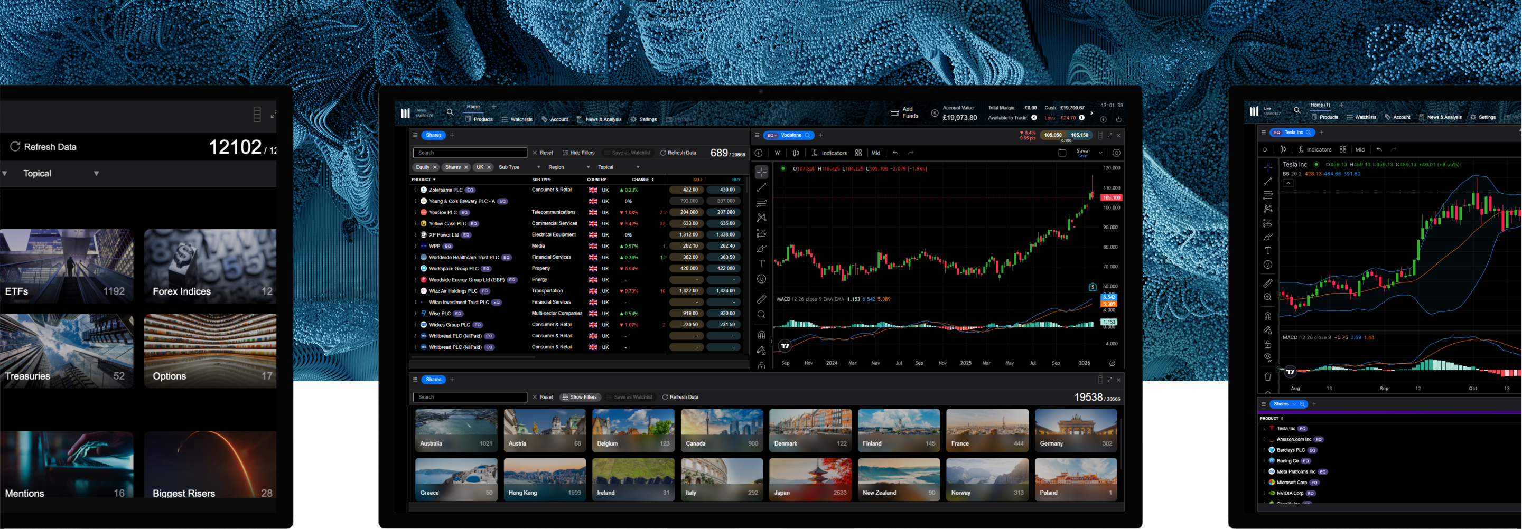Open the Japan country tile
This screenshot has height=529, width=1522.
(810, 479)
